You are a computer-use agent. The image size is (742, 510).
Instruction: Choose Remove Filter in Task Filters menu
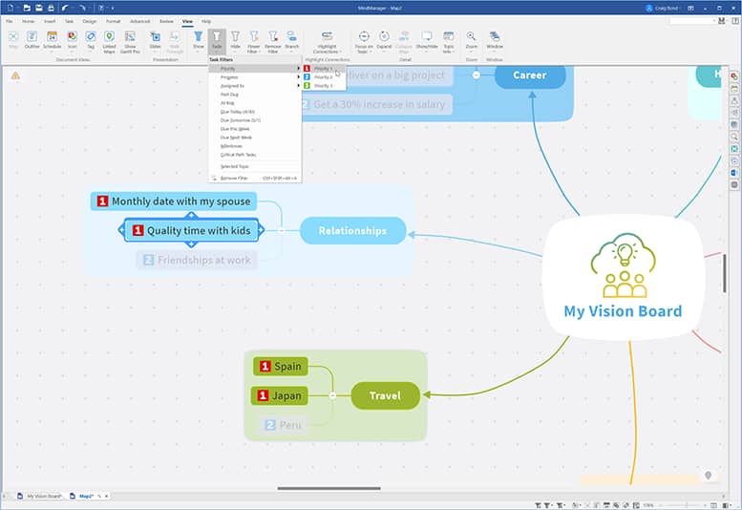coord(255,178)
